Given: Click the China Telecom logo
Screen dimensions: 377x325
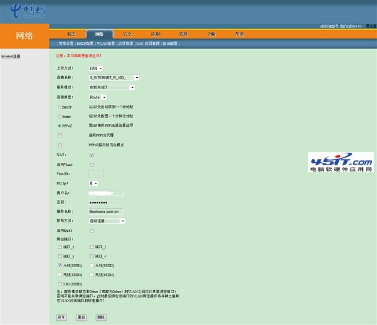Looking at the screenshot, I should click(x=28, y=11).
